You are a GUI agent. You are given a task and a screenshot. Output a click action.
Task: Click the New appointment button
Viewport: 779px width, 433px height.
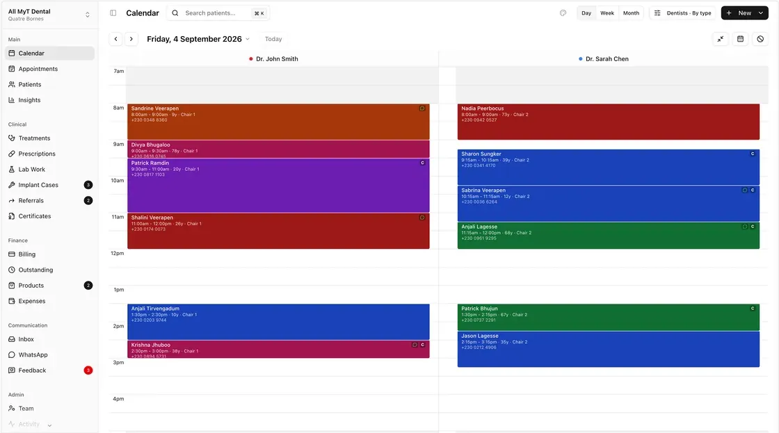[x=739, y=13]
